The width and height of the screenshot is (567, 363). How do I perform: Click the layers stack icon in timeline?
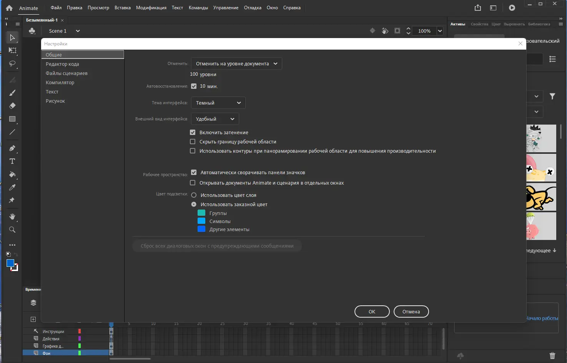tap(33, 303)
